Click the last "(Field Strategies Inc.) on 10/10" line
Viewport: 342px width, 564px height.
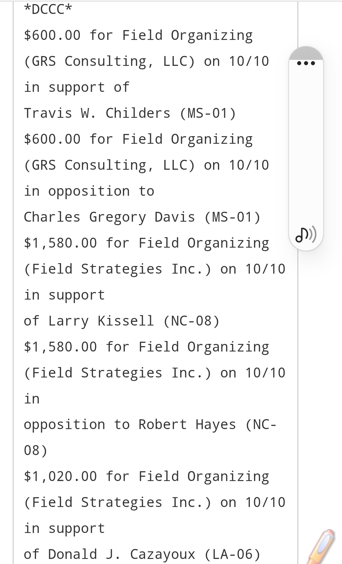155,503
